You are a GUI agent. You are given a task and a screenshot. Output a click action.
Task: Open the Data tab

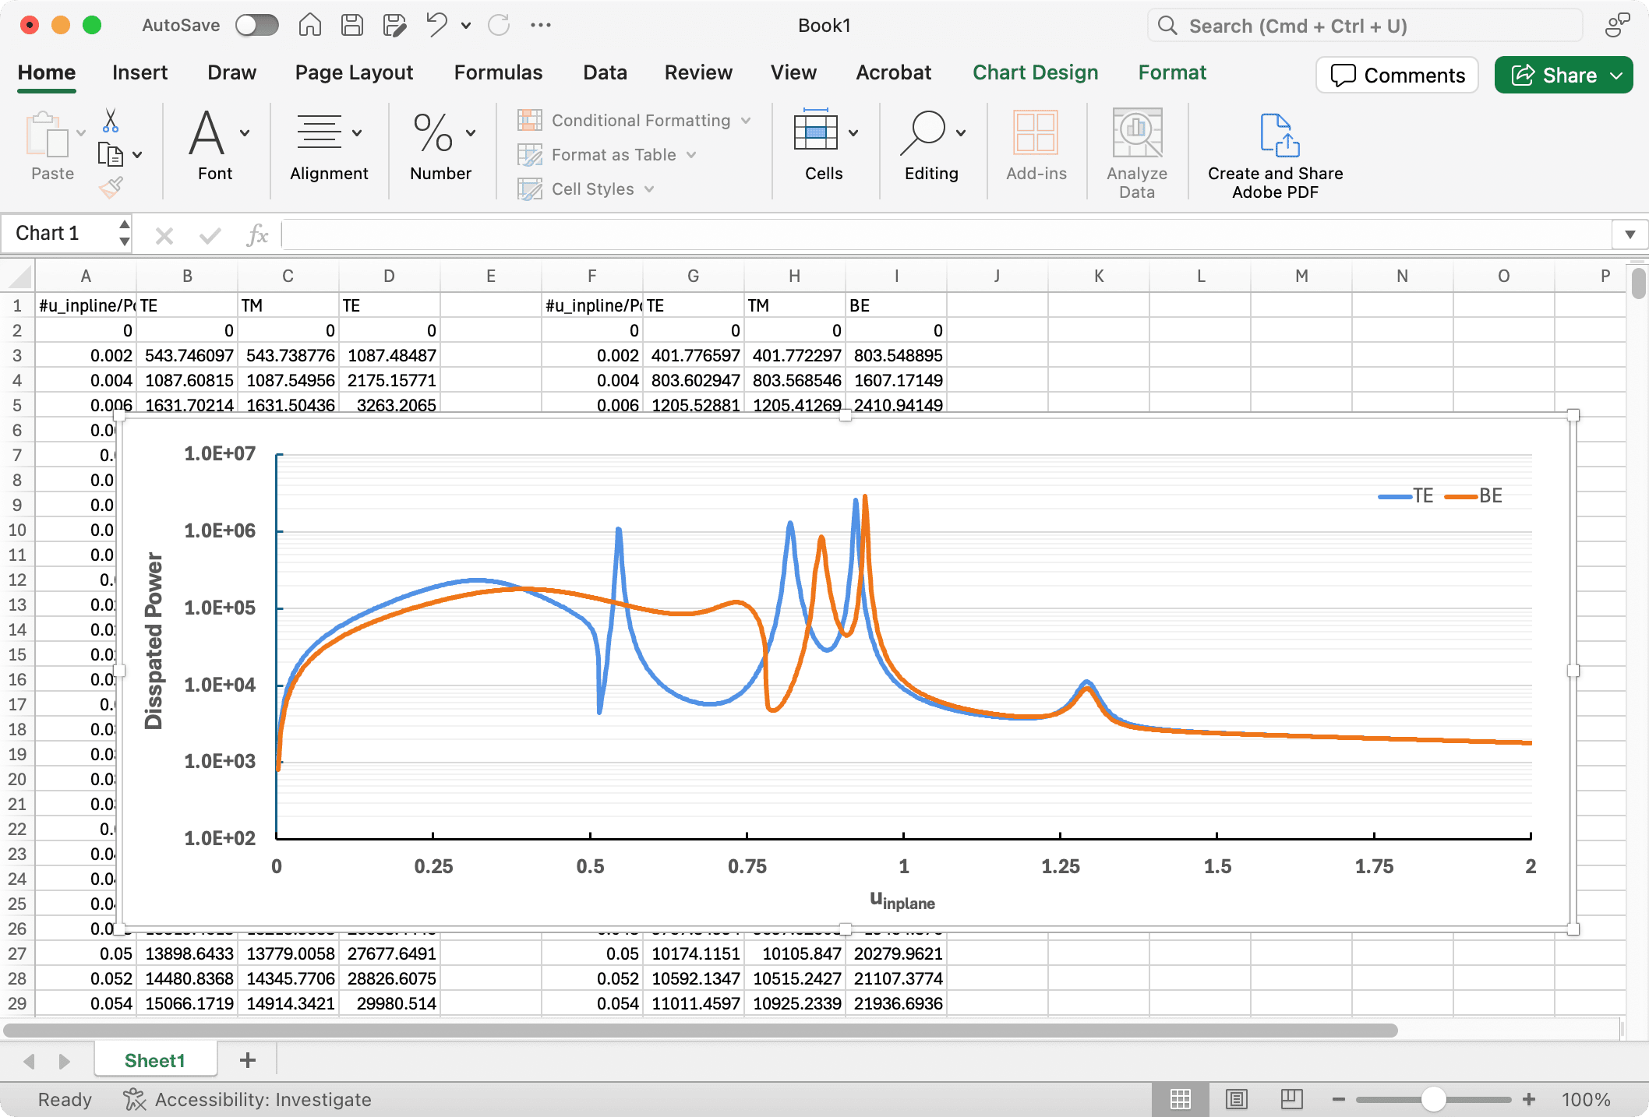(605, 72)
